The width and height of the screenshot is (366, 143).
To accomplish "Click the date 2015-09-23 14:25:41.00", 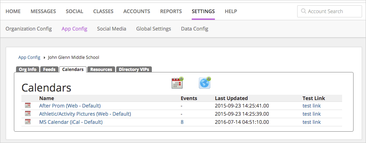I will [x=242, y=106].
